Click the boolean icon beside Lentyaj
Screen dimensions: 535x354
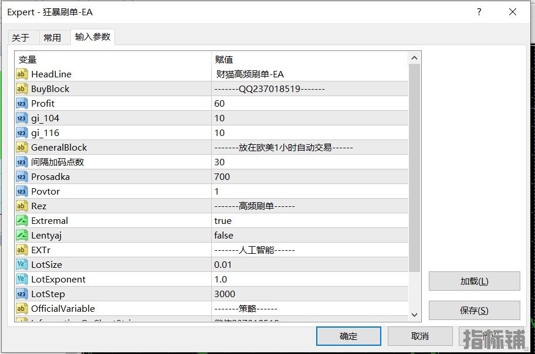pos(22,236)
